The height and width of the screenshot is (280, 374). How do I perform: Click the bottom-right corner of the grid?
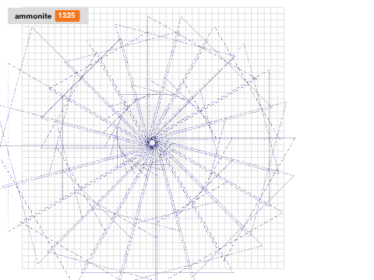(x=284, y=268)
